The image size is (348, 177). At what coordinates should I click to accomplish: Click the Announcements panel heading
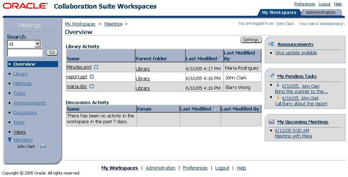click(x=295, y=44)
